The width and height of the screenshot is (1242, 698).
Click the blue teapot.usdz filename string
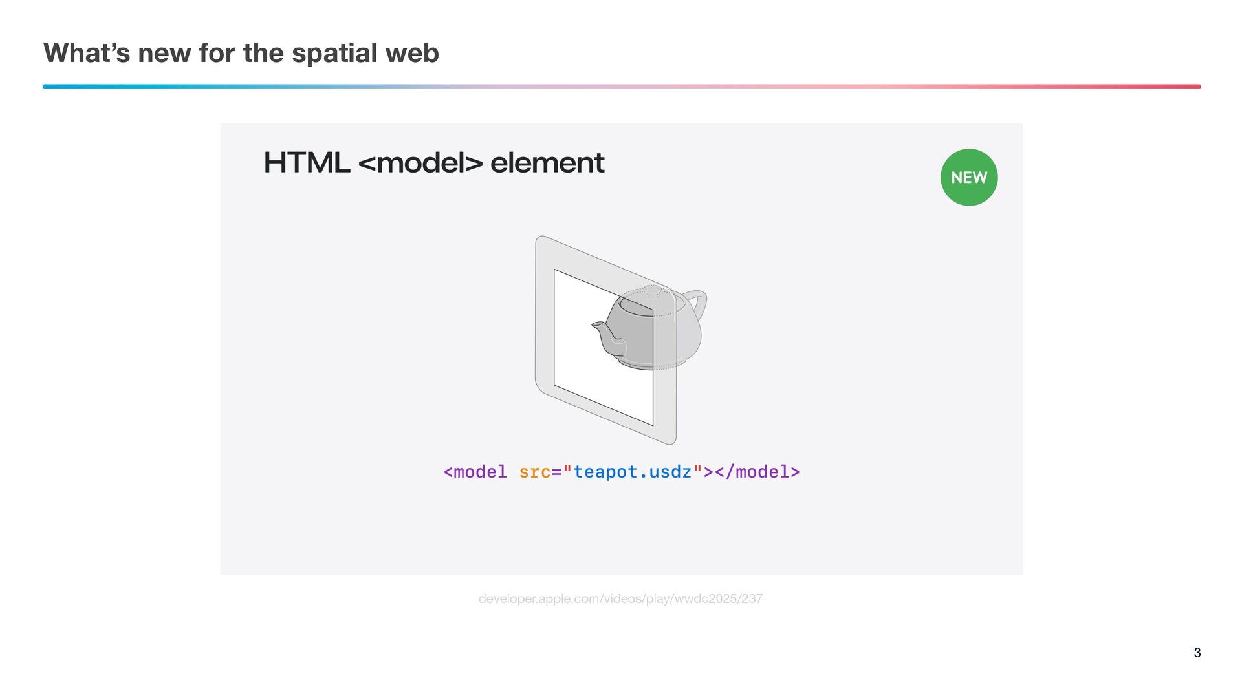point(632,472)
